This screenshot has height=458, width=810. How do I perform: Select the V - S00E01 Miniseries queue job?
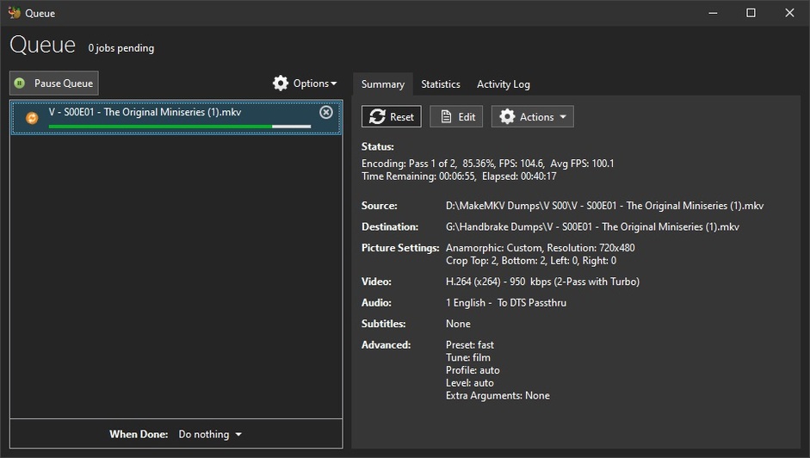tap(176, 117)
